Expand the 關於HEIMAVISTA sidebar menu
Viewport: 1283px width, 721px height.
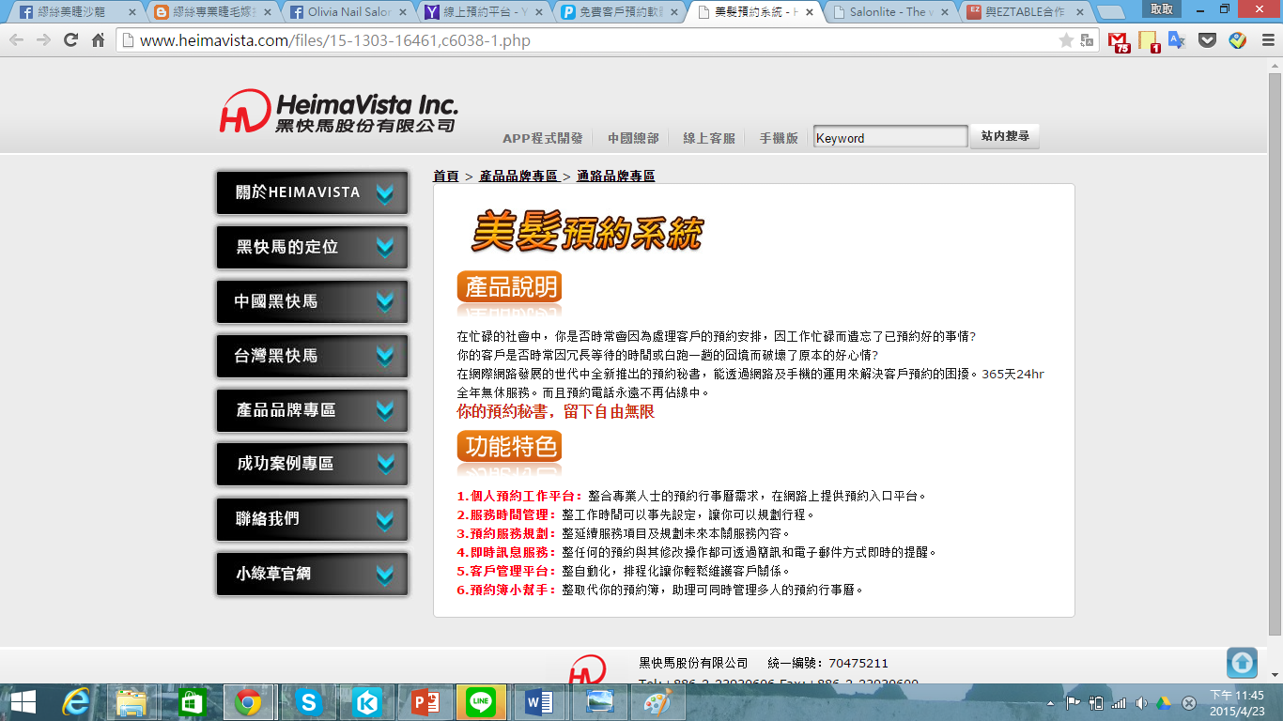pyautogui.click(x=313, y=192)
